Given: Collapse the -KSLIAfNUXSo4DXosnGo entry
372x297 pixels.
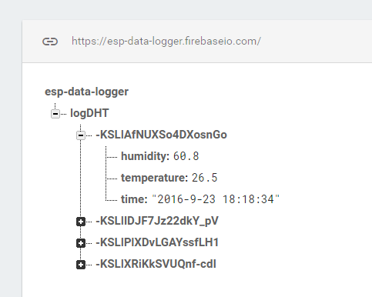Looking at the screenshot, I should [x=81, y=135].
